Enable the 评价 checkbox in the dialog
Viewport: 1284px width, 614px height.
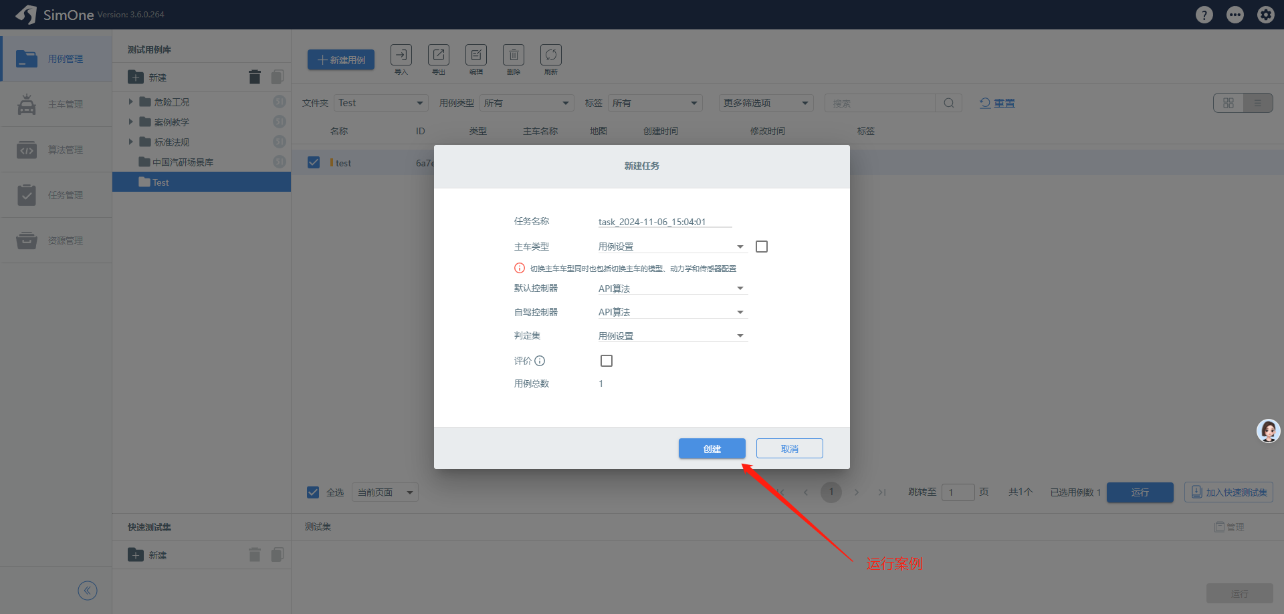607,361
